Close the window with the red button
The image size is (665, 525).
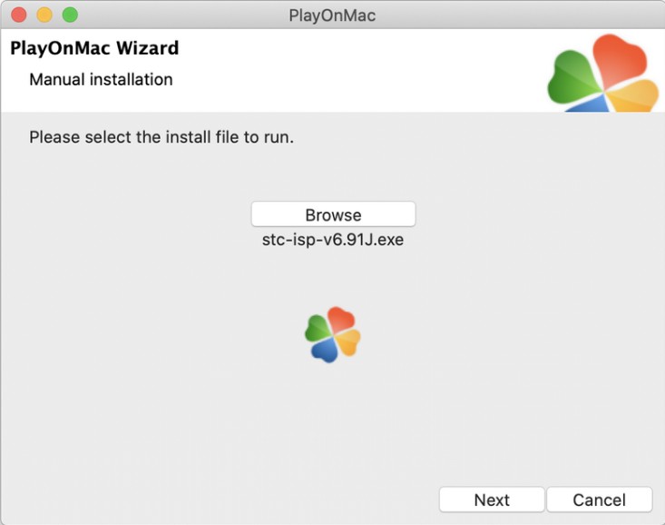pyautogui.click(x=19, y=15)
